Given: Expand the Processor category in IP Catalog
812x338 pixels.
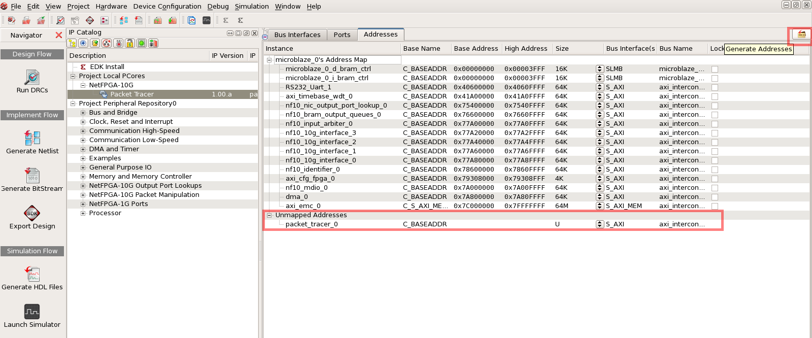Looking at the screenshot, I should pos(83,213).
